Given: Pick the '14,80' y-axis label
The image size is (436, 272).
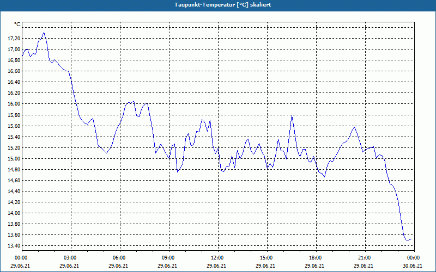Looking at the screenshot, I should pyautogui.click(x=14, y=170).
